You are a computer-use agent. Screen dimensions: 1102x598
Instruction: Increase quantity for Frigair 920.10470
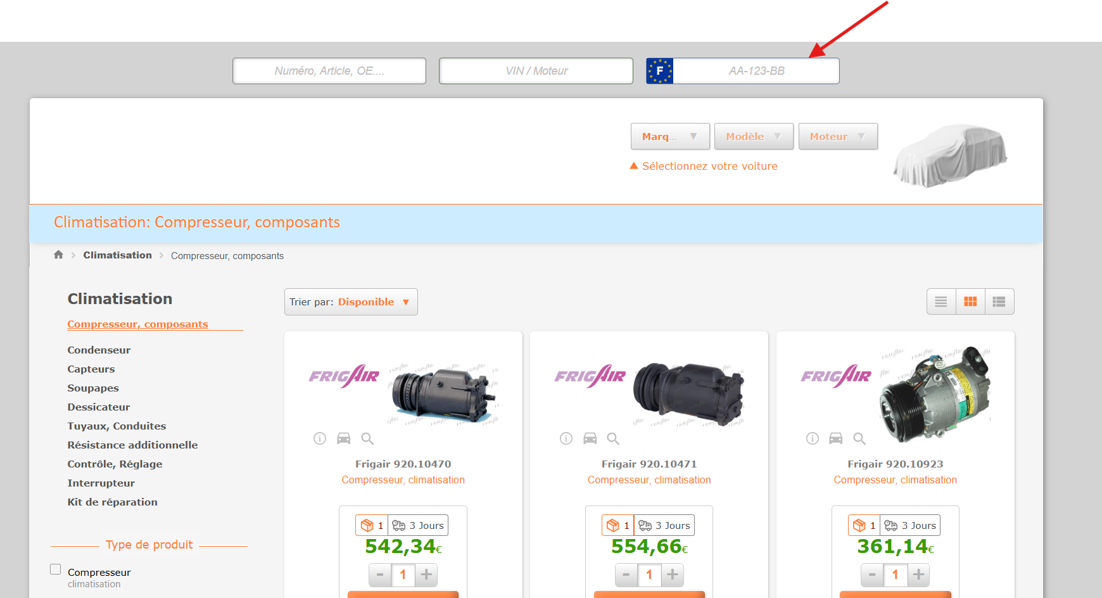click(427, 575)
